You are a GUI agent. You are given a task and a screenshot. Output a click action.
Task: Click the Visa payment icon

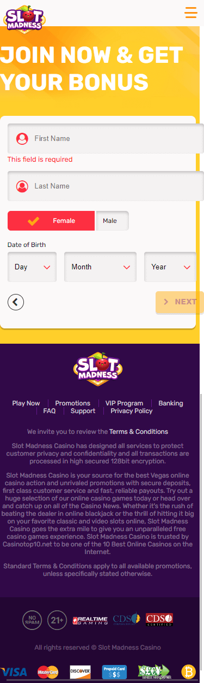coord(13,672)
